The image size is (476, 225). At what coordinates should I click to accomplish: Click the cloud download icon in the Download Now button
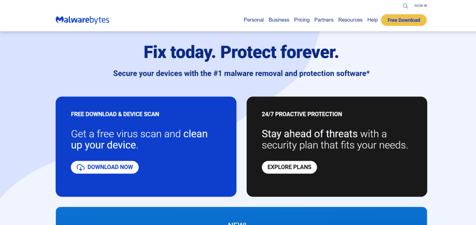coord(80,167)
